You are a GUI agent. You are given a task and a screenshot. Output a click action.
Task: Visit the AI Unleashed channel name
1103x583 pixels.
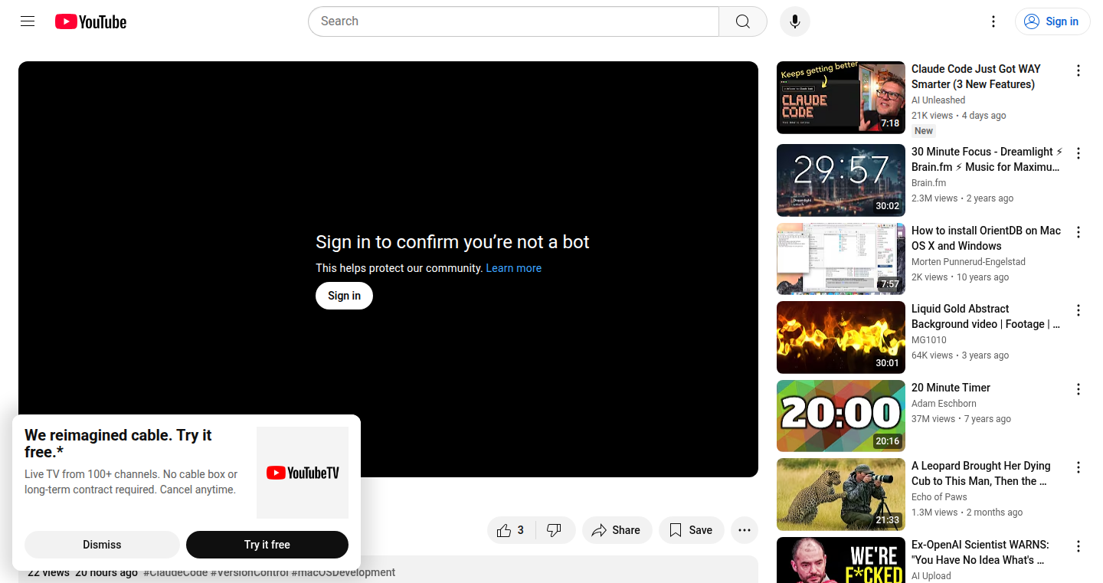pyautogui.click(x=938, y=100)
